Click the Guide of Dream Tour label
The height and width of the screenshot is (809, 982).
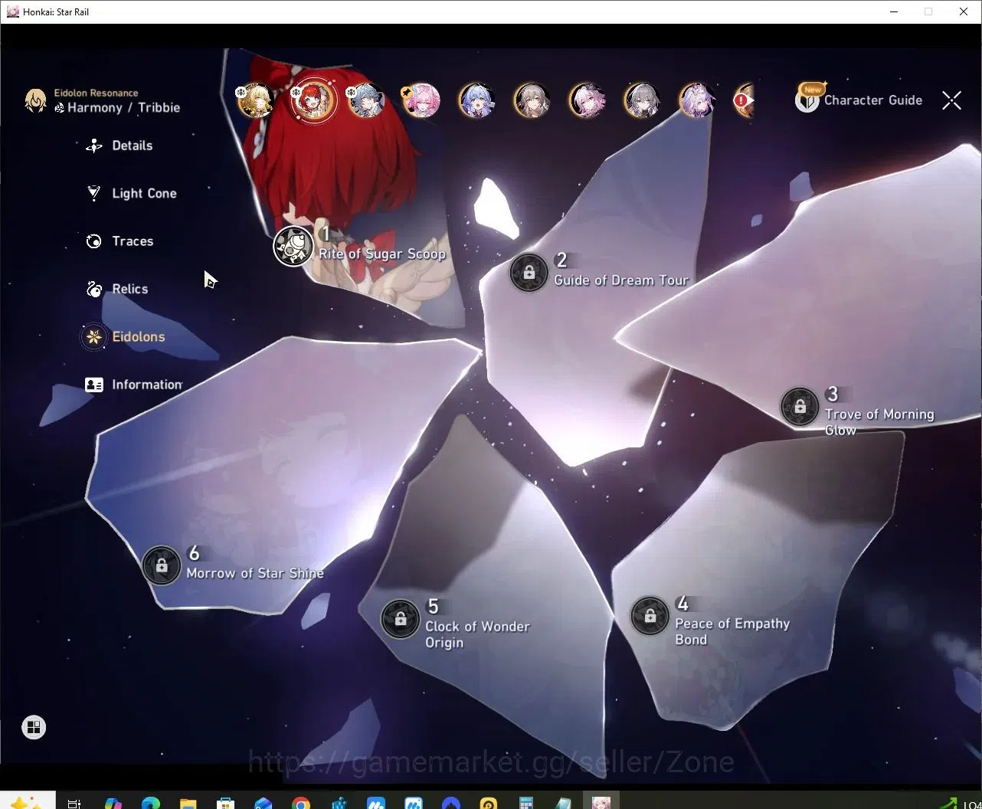pyautogui.click(x=621, y=280)
